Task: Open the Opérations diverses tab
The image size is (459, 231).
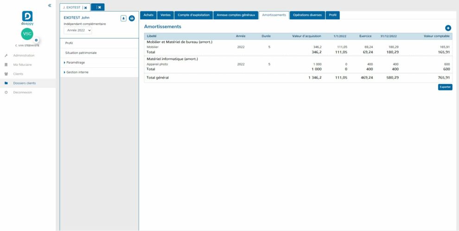Action: coord(307,15)
